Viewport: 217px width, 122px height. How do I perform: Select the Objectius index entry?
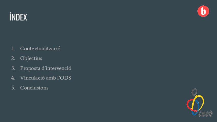pyautogui.click(x=31, y=58)
